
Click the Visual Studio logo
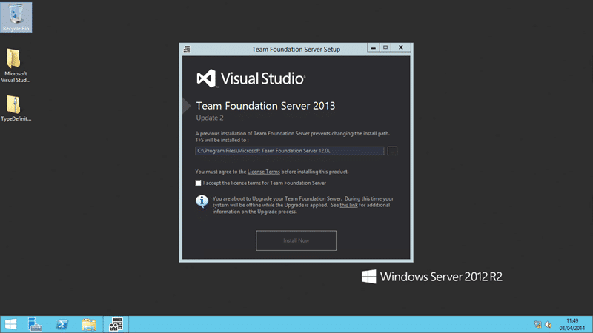251,78
